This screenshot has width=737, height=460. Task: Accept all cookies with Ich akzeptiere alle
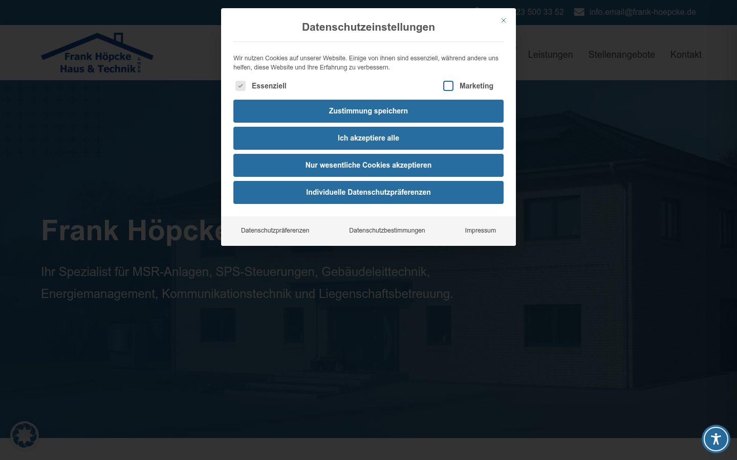click(x=368, y=138)
